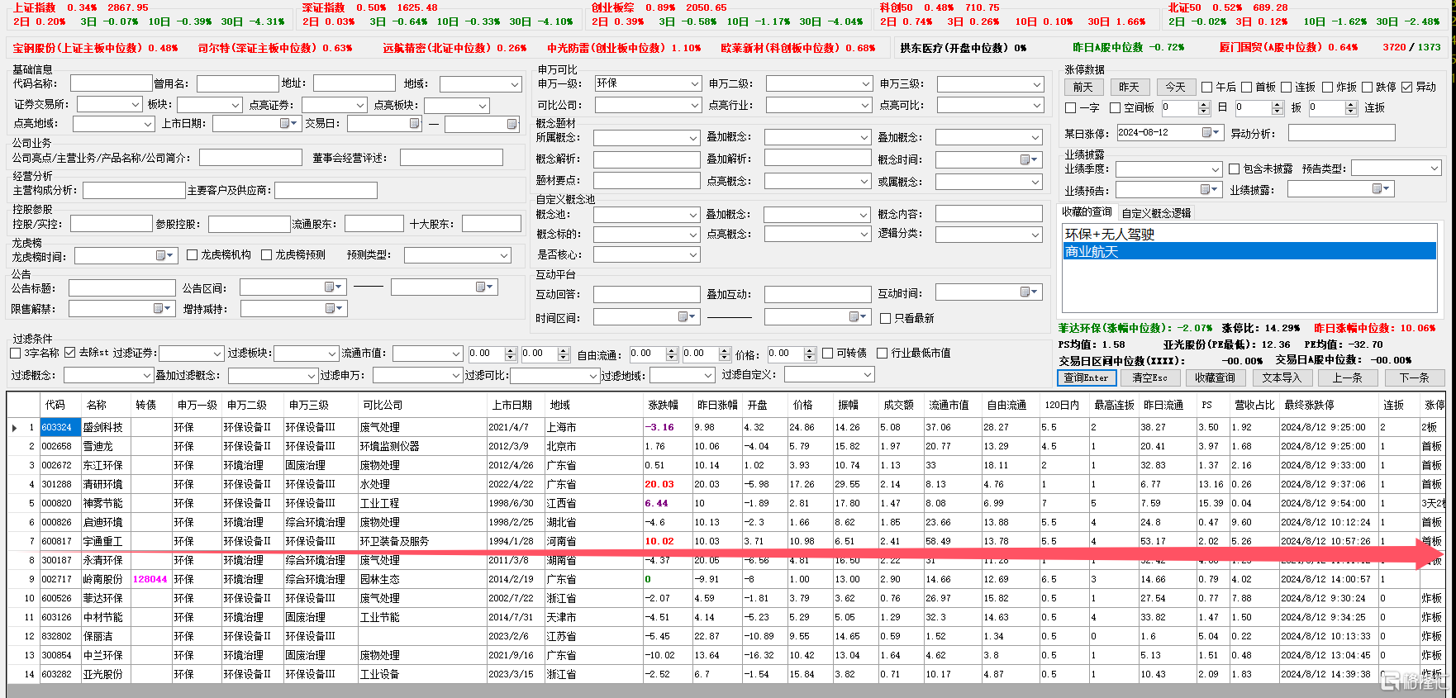The width and height of the screenshot is (1456, 698).
Task: Open calendar picker for 时间区间 start date
Action: (x=687, y=316)
